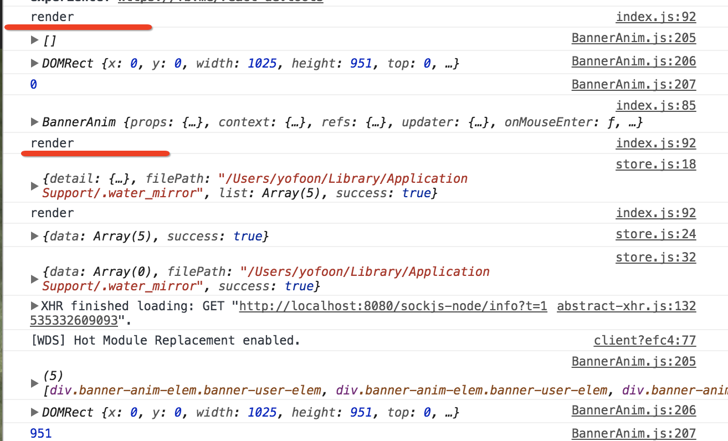Expand the first DOMRect log with top: 0
Image resolution: width=728 pixels, height=441 pixels.
[x=35, y=63]
